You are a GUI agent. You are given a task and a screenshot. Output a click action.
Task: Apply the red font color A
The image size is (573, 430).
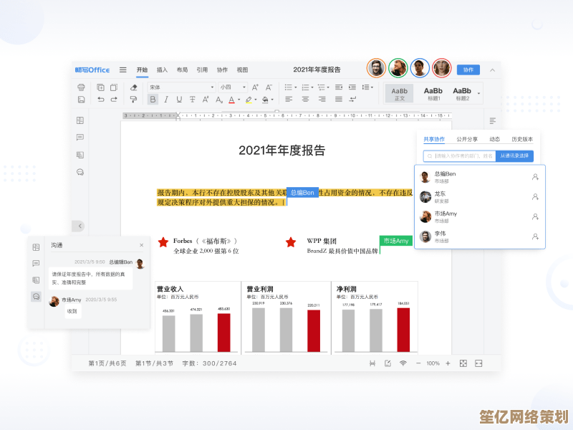[x=231, y=100]
